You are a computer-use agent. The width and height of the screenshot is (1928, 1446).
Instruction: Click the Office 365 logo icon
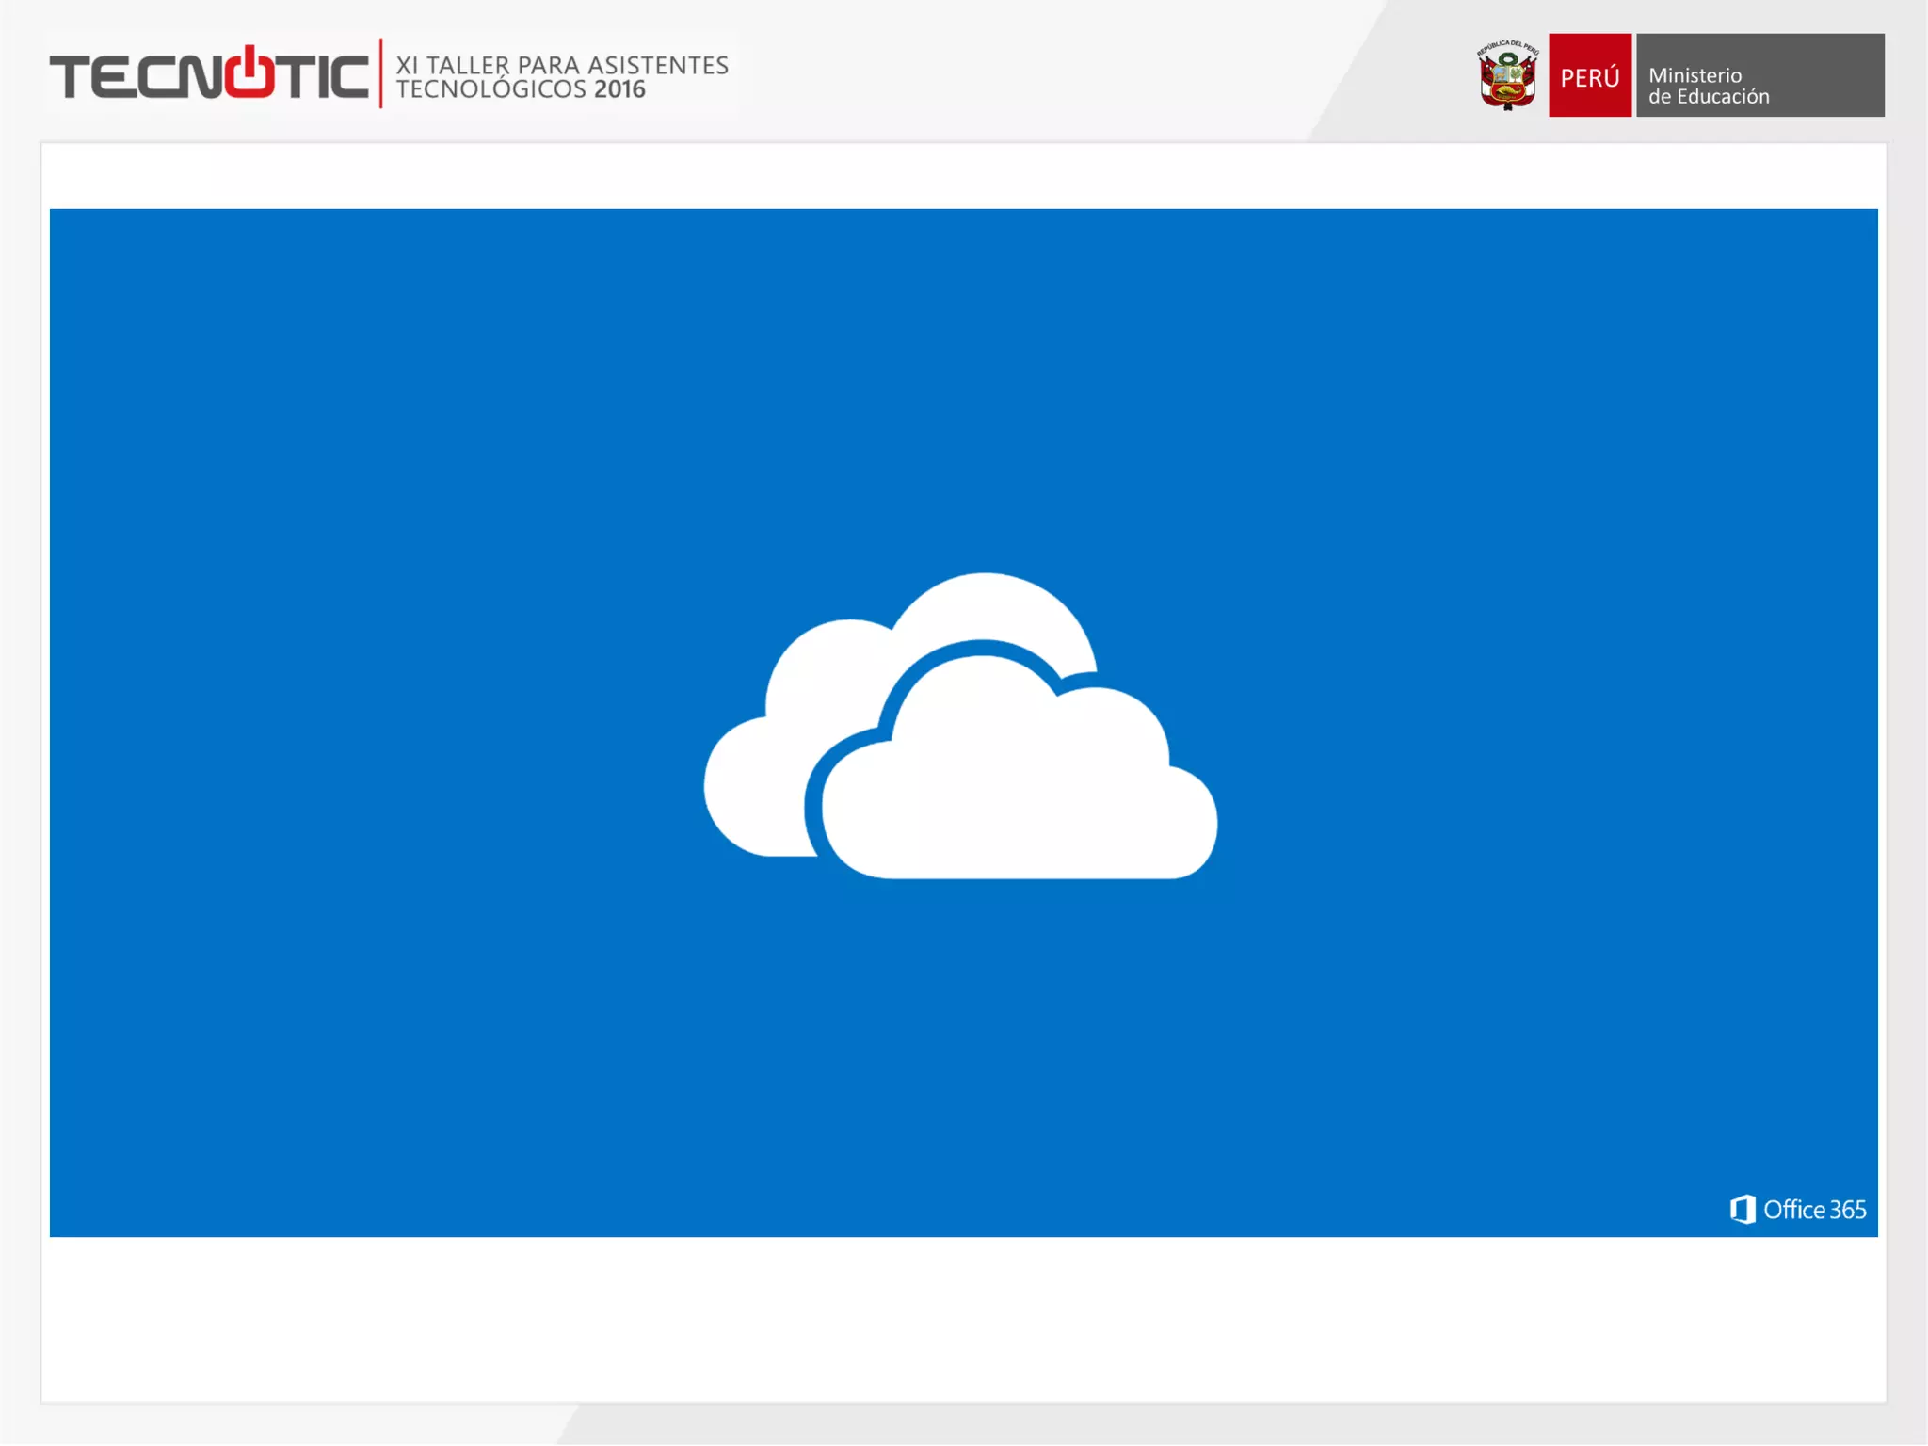(1743, 1209)
